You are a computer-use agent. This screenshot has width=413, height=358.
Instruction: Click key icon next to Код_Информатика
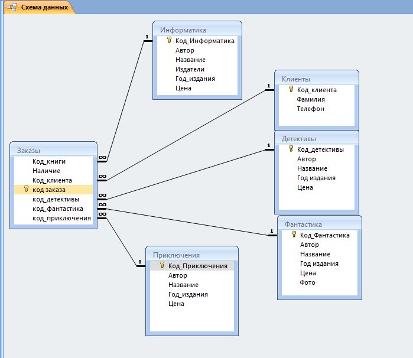pos(170,40)
